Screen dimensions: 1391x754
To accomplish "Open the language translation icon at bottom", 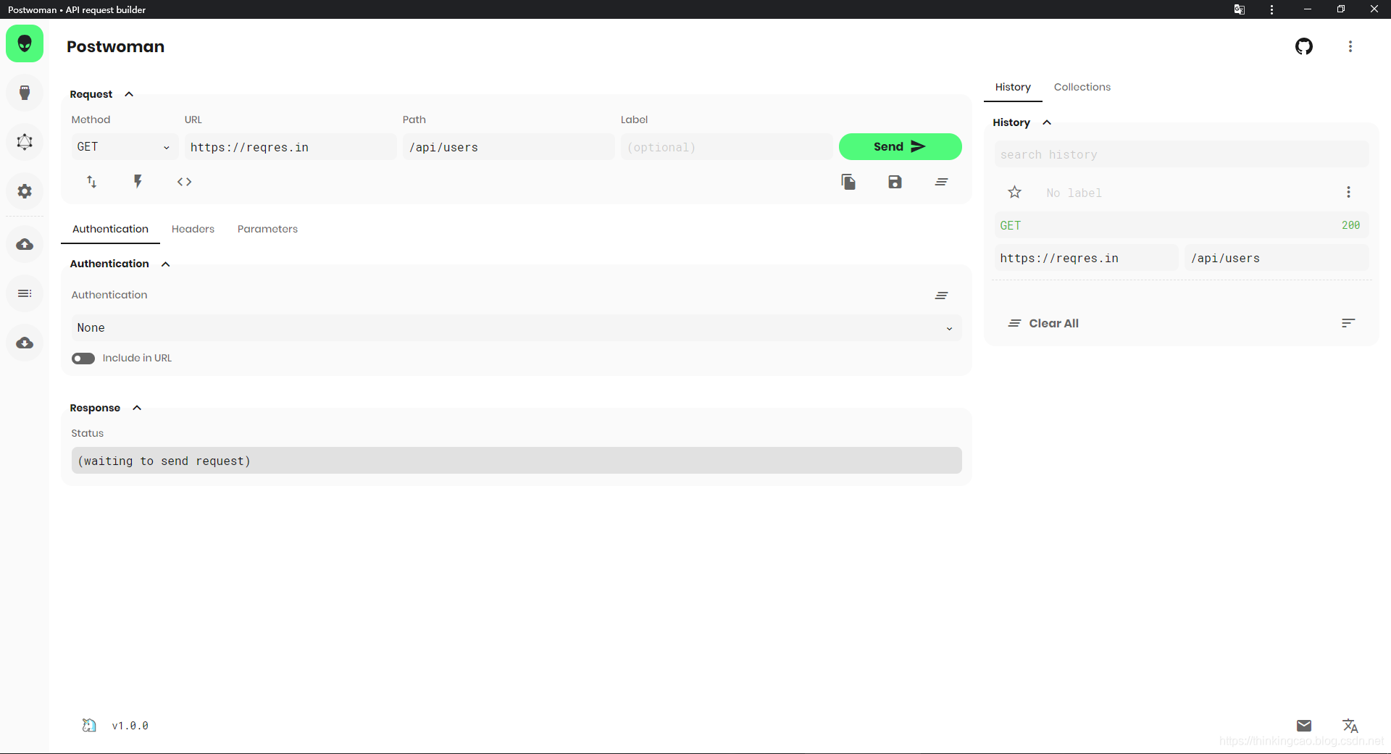I will 1350,726.
